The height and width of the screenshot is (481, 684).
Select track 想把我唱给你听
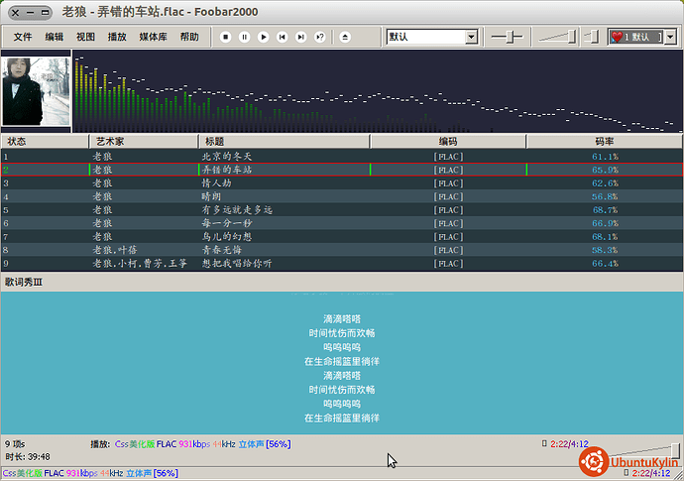tap(342, 263)
